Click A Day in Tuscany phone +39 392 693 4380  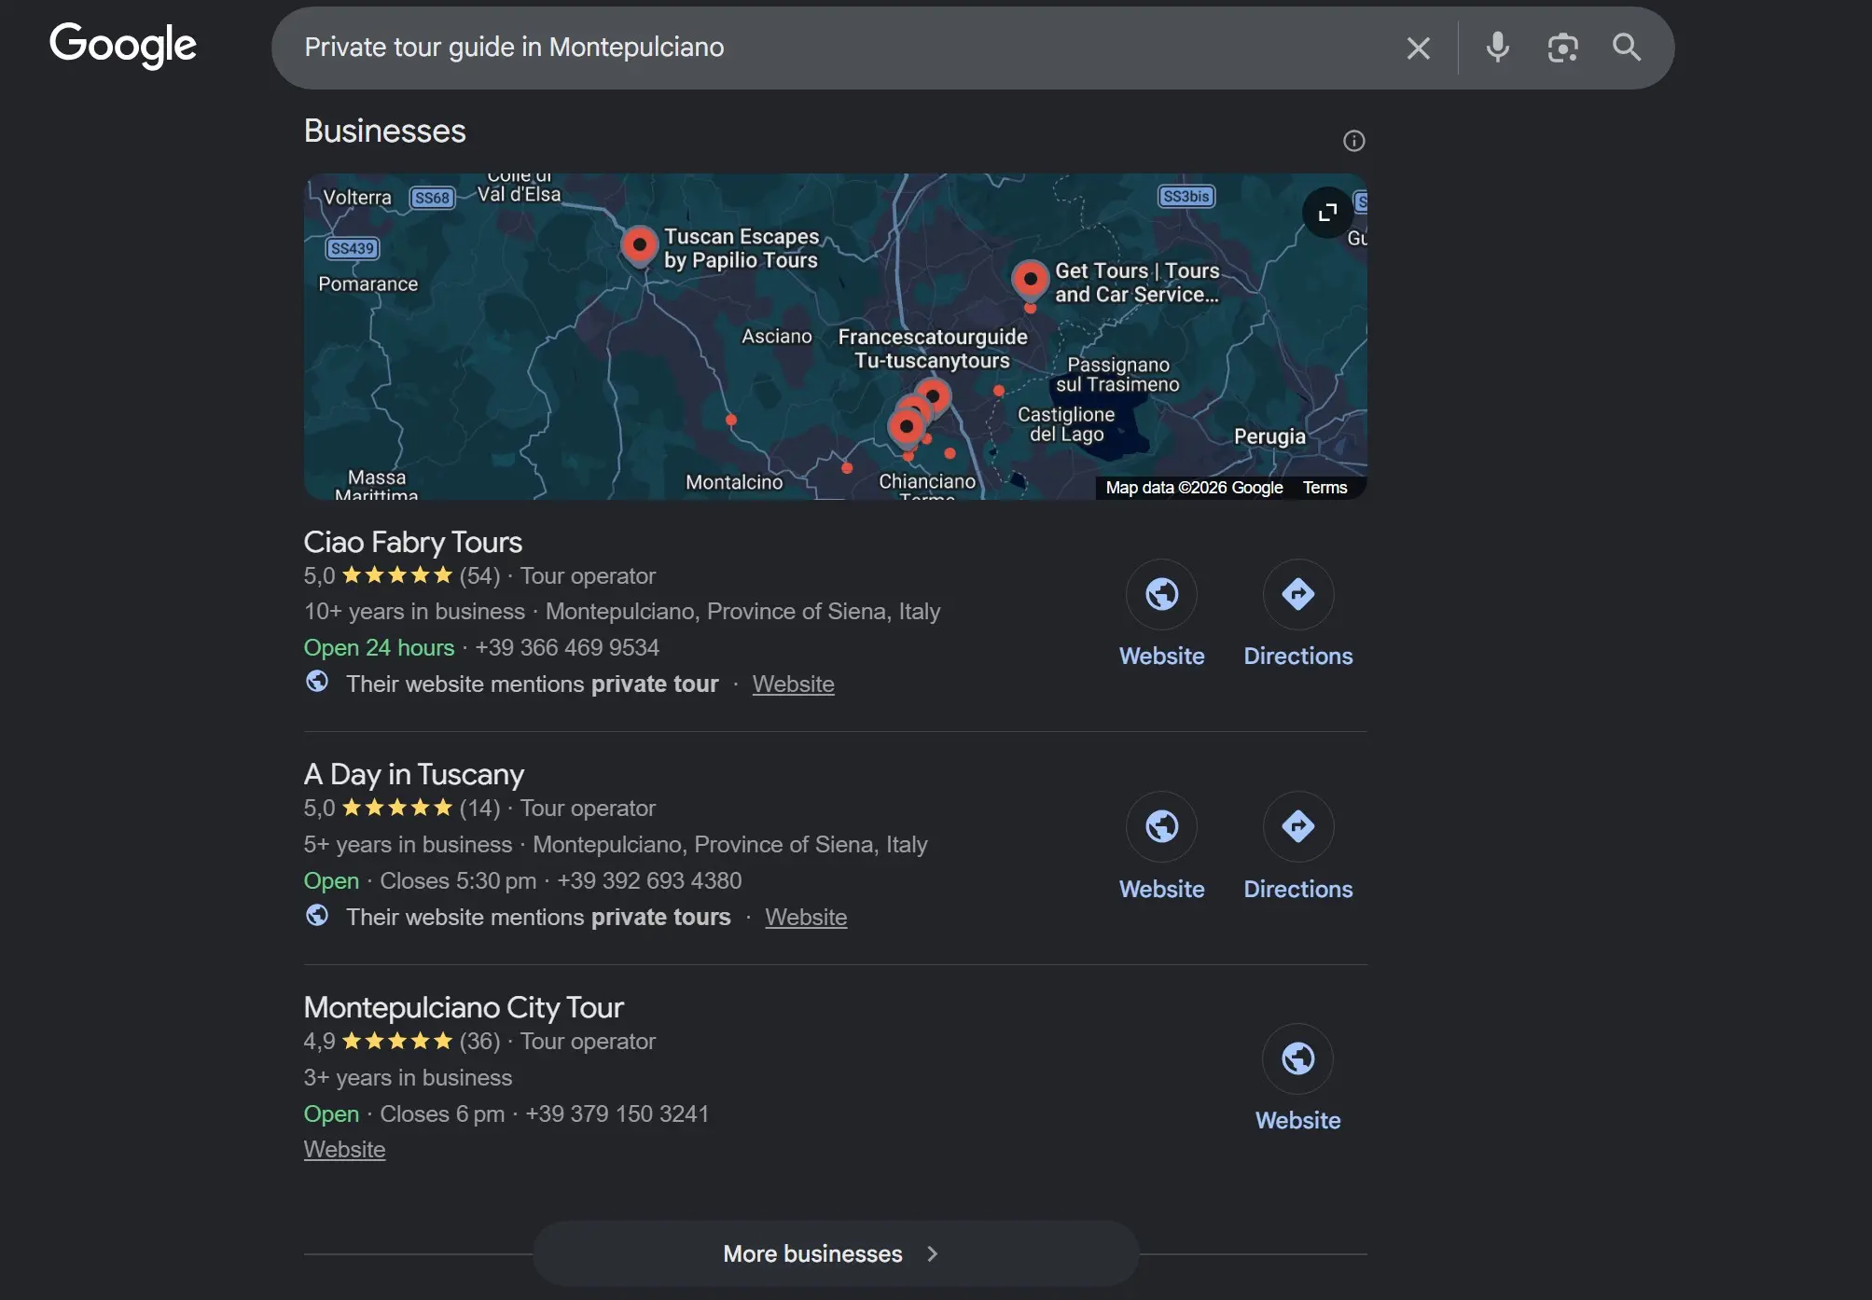point(649,880)
